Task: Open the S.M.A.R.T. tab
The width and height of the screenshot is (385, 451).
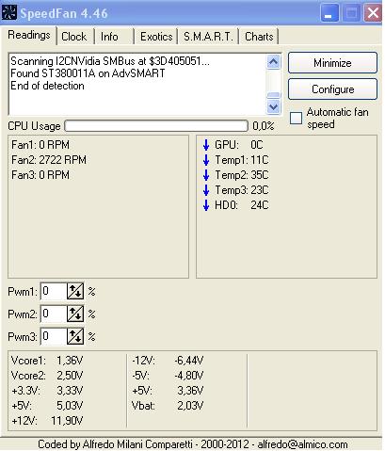Action: click(208, 37)
